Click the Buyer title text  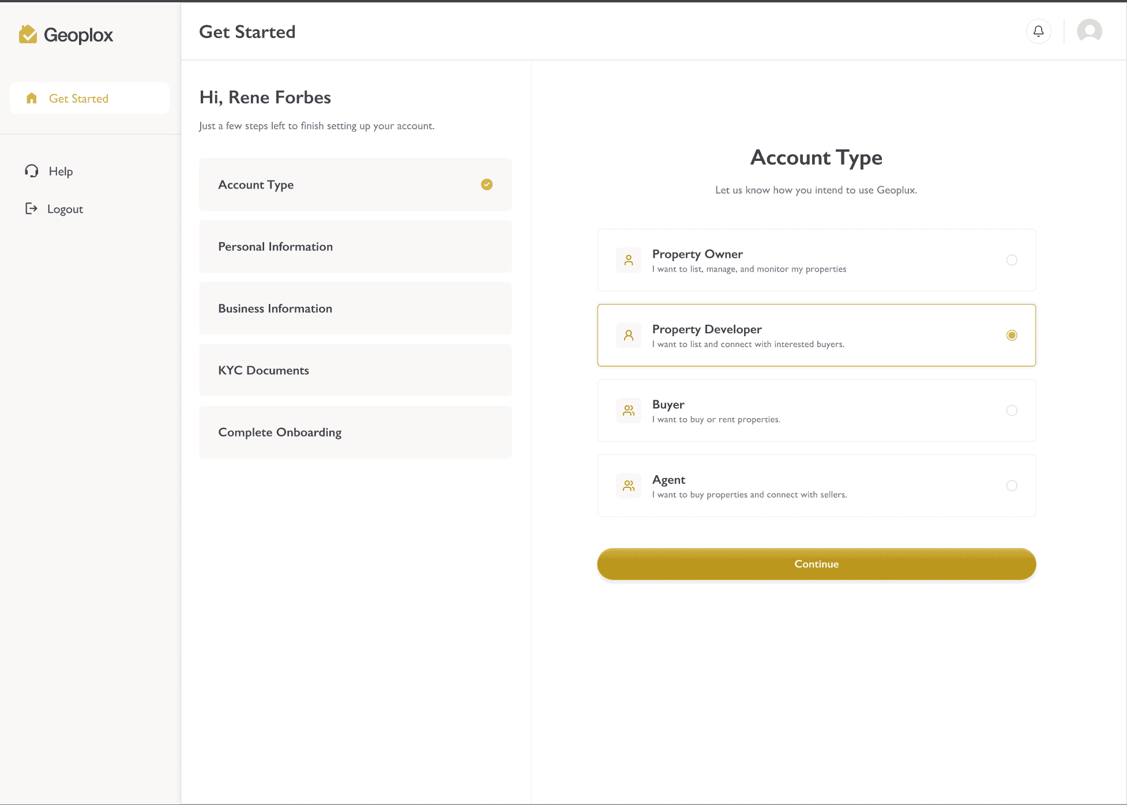[668, 404]
